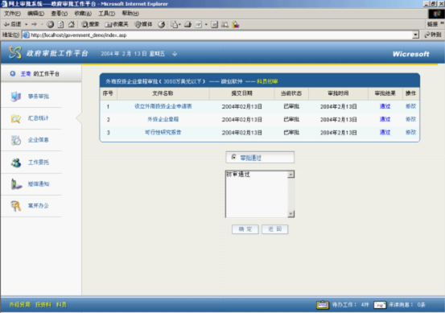Click the 转到 Go button

click(432, 35)
